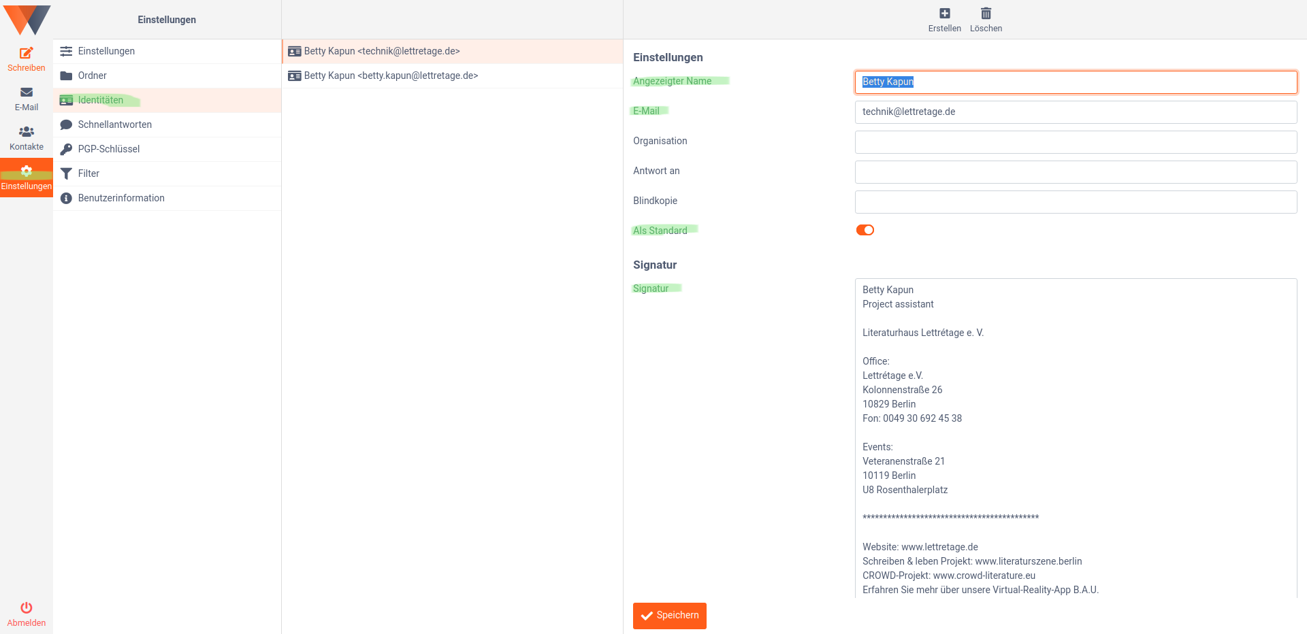Select identity Betty Kapun betty.kapun@lettretage.de
Image resolution: width=1307 pixels, height=634 pixels.
coord(391,76)
